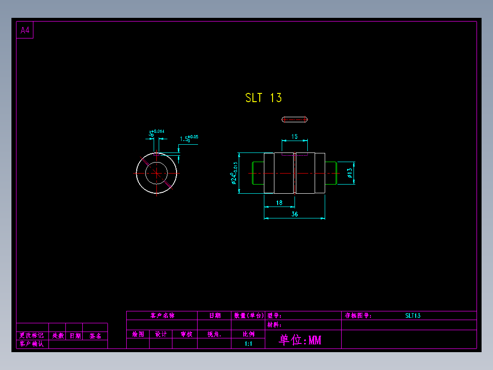Select the 1.5 +0.05 depth dimension
The image size is (493, 370).
pos(189,139)
